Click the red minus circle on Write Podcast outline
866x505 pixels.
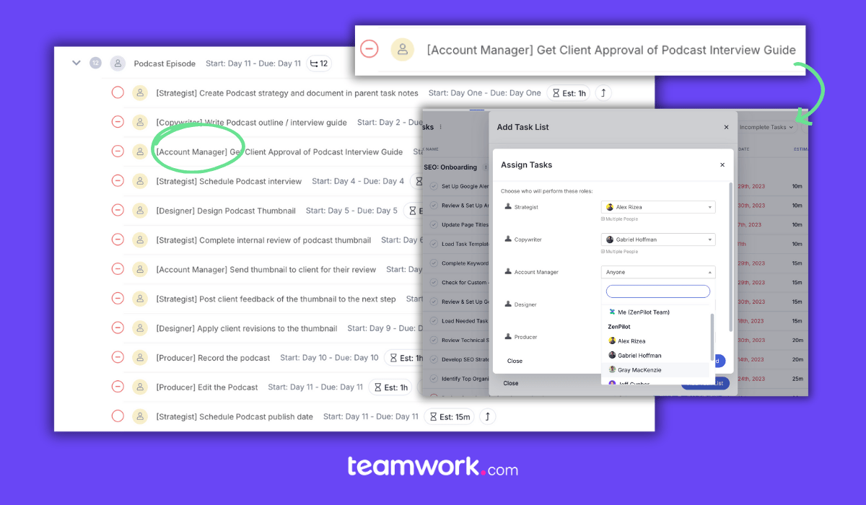pyautogui.click(x=118, y=122)
